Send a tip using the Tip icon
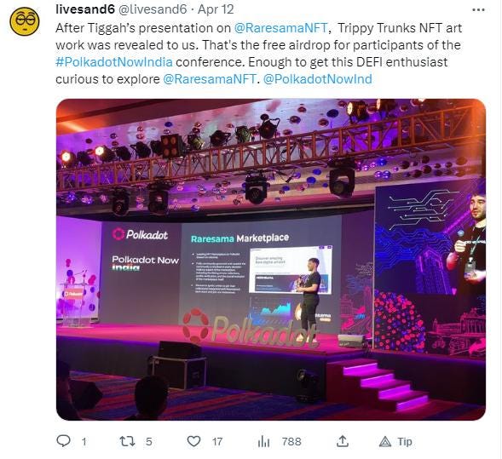 pos(395,442)
